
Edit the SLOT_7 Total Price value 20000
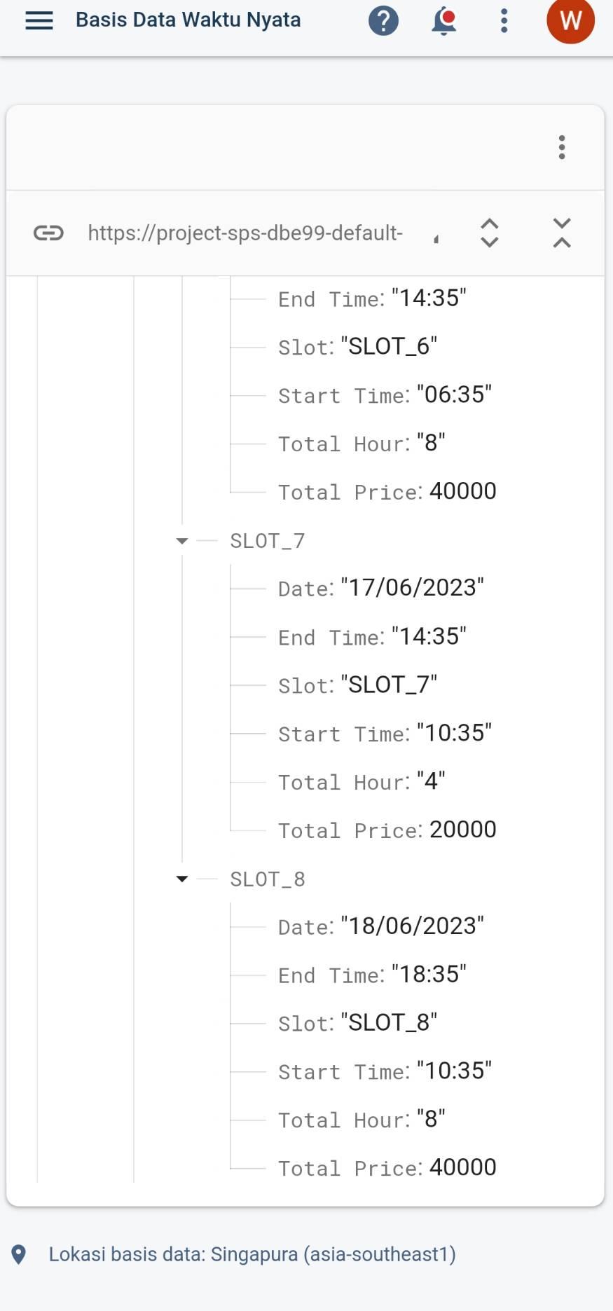462,830
